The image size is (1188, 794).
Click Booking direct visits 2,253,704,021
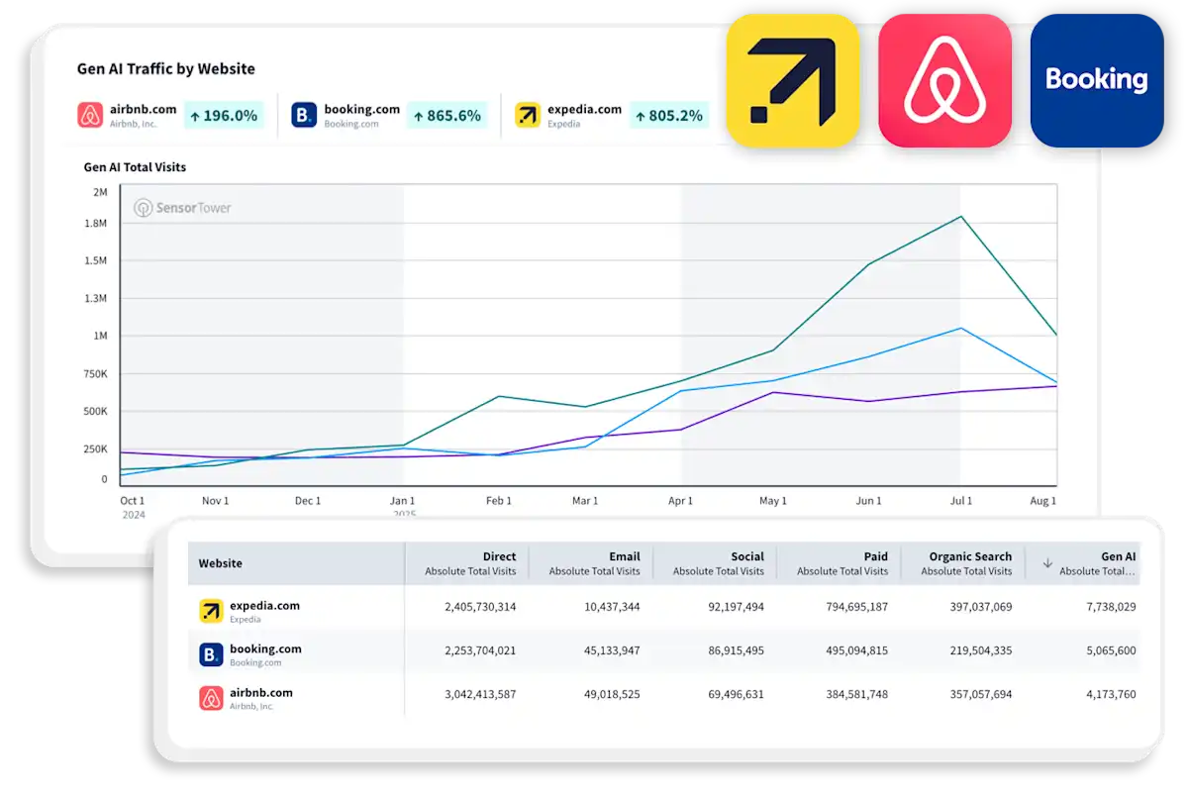480,650
